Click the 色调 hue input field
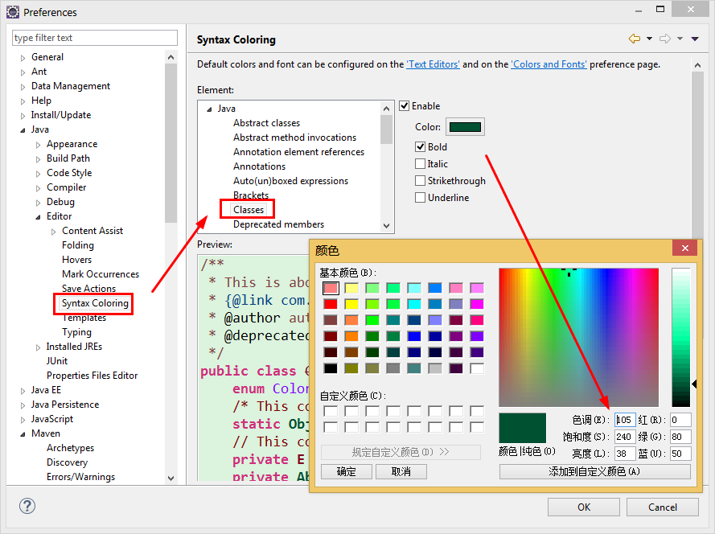The image size is (715, 534). click(x=625, y=420)
